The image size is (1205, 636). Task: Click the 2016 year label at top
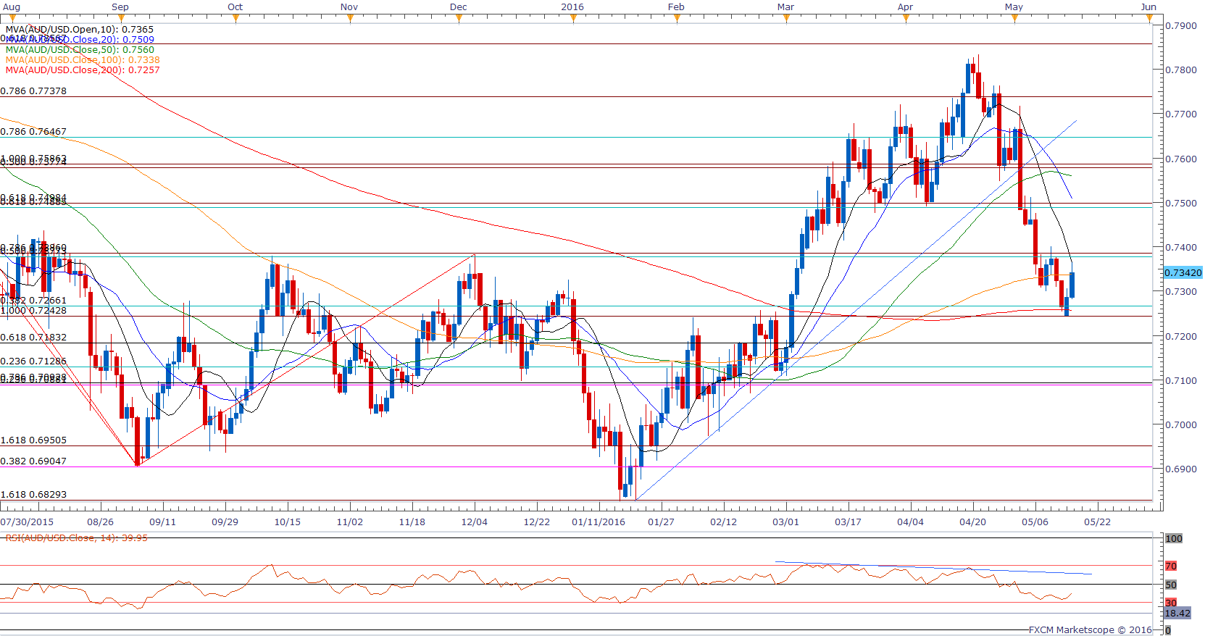pos(572,7)
